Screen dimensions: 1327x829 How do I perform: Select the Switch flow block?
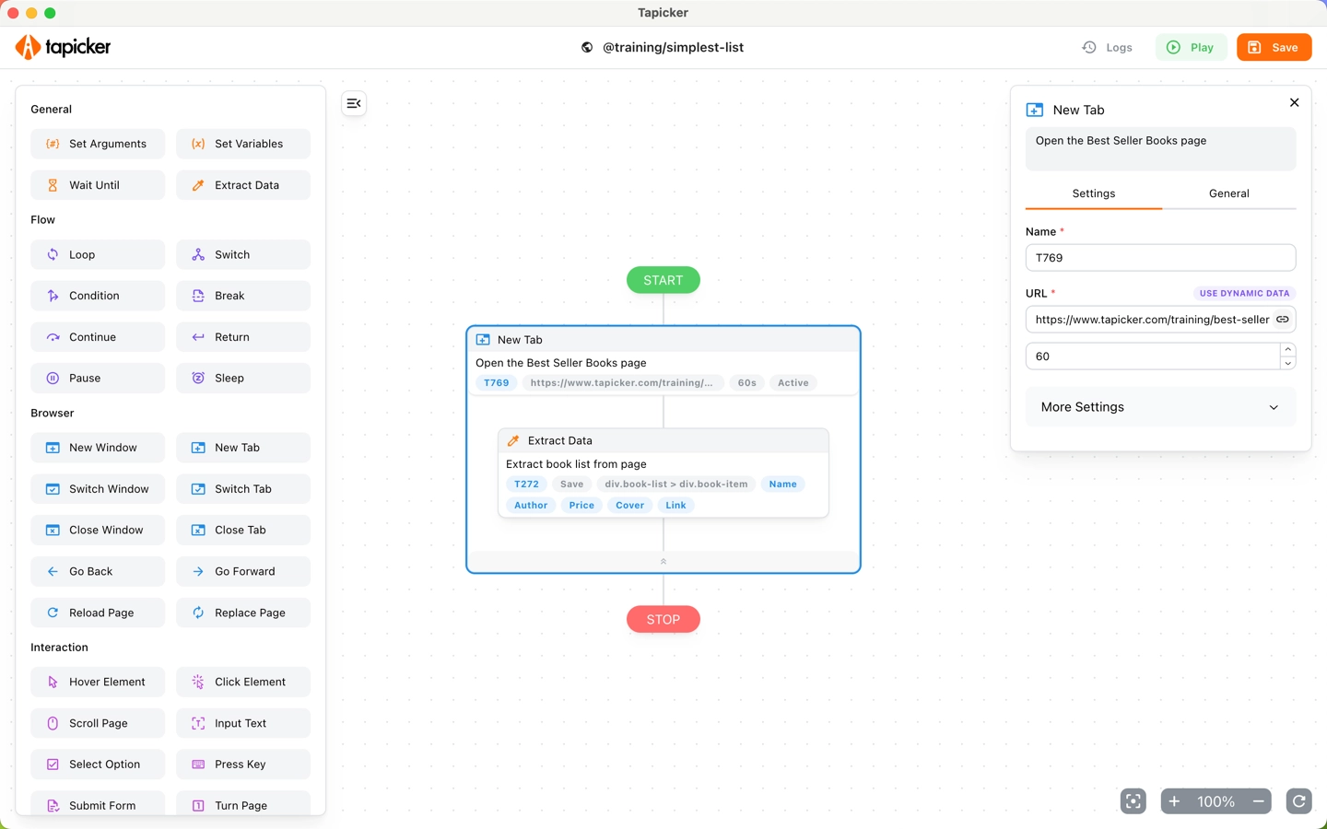point(243,254)
